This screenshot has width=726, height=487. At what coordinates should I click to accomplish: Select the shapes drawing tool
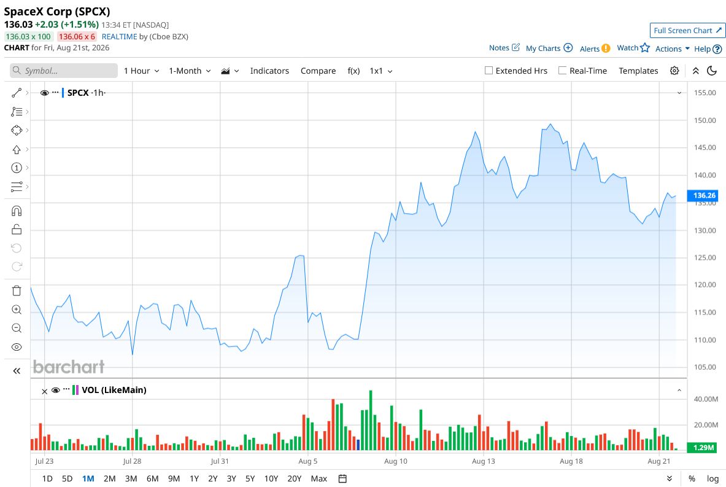pyautogui.click(x=16, y=130)
